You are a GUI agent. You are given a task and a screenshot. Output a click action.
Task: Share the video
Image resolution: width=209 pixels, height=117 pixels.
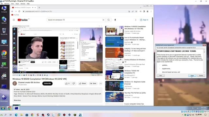point(82,84)
